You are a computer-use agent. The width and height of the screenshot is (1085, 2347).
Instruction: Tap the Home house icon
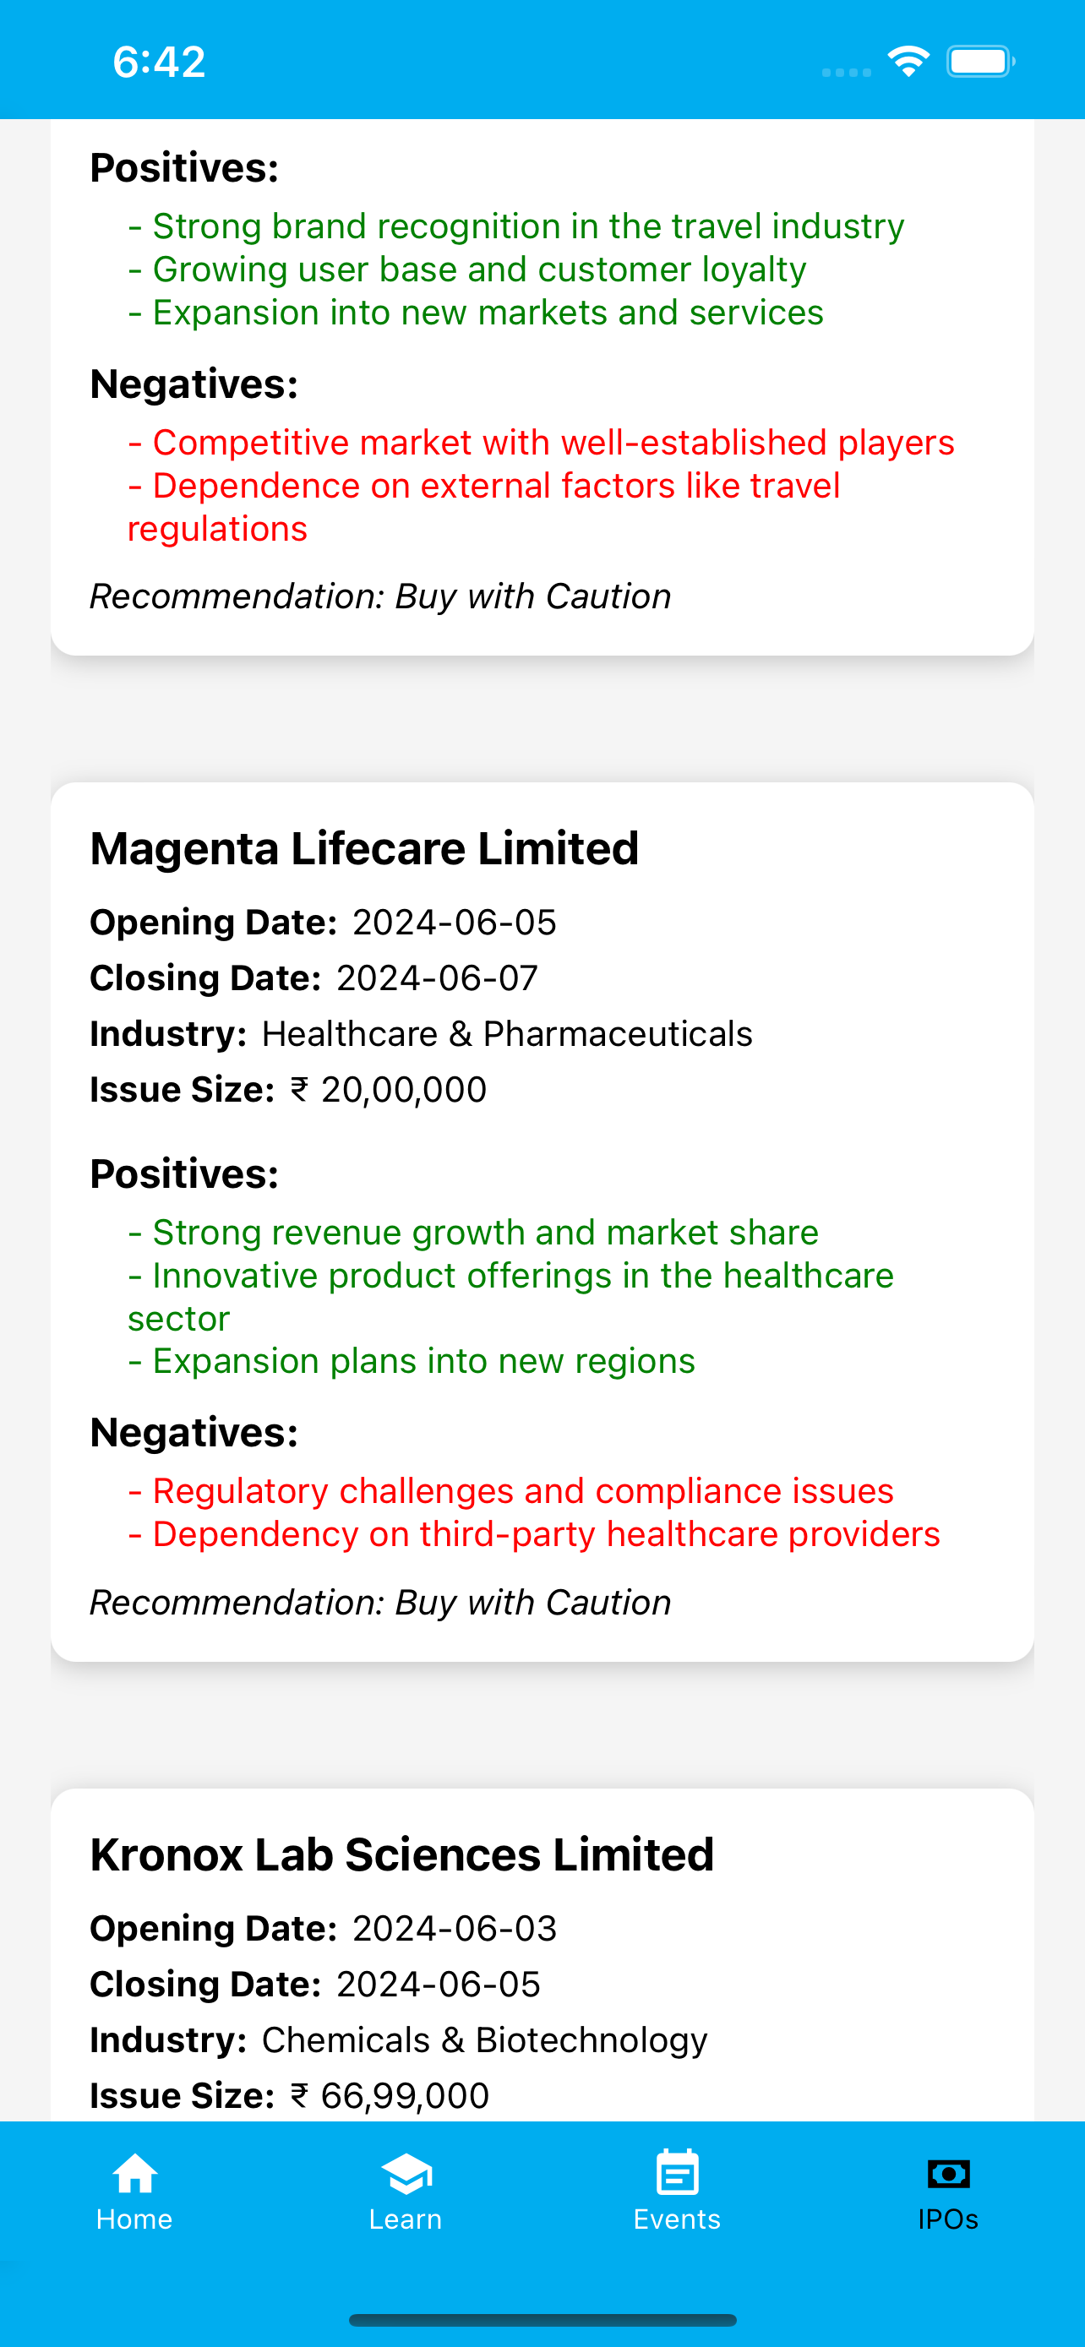click(135, 2173)
